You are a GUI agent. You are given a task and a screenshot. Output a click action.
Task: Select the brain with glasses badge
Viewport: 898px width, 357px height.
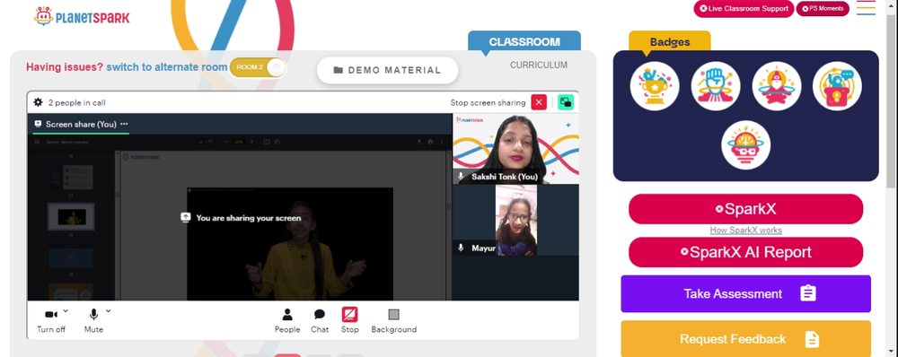745,144
